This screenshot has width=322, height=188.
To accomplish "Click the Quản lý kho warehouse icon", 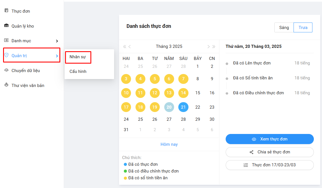I will pos(6,26).
